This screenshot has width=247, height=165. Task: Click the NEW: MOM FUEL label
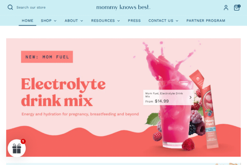point(47,57)
